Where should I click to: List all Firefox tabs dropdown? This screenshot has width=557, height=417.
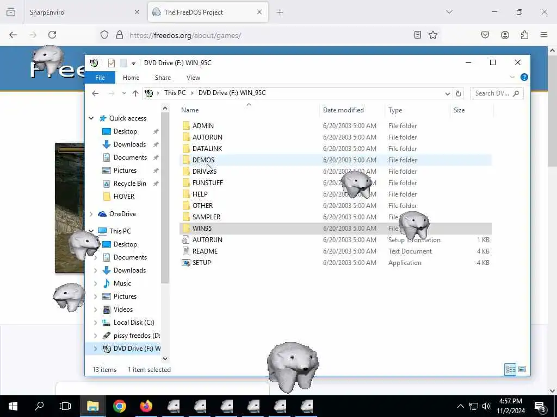pos(449,12)
